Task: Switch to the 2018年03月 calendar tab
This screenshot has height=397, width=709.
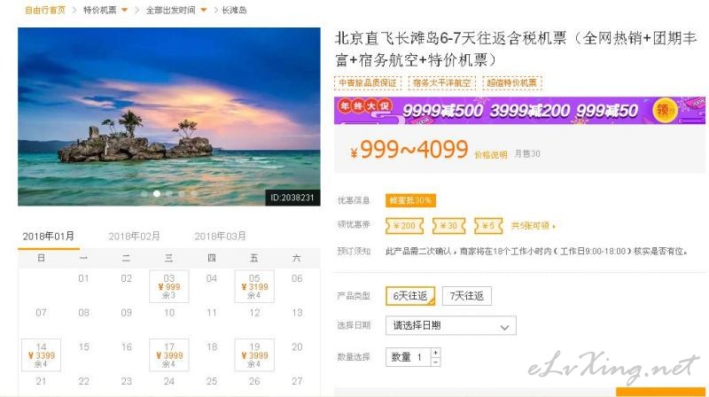Action: (x=220, y=236)
